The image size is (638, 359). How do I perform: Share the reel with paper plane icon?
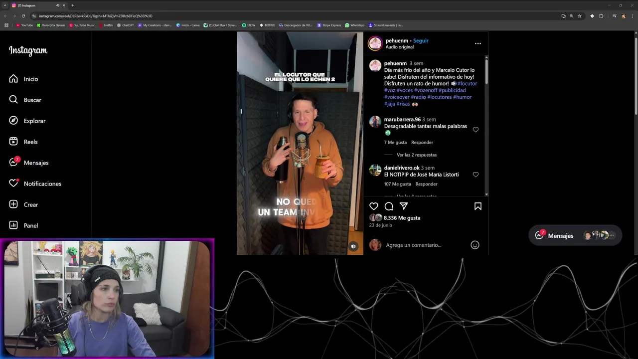(x=404, y=206)
